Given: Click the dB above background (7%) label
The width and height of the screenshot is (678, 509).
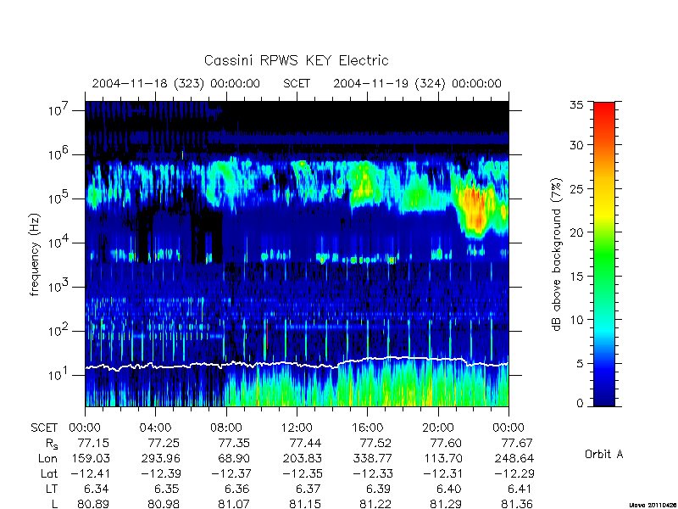Looking at the screenshot, I should click(557, 255).
